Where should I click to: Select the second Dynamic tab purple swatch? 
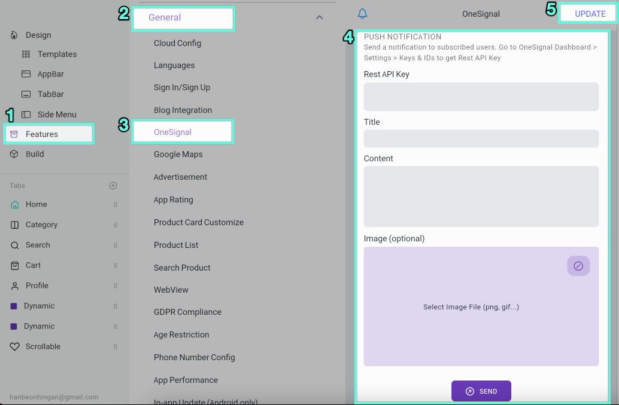pos(13,327)
